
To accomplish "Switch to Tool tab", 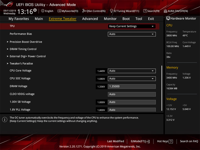I will [x=139, y=19].
